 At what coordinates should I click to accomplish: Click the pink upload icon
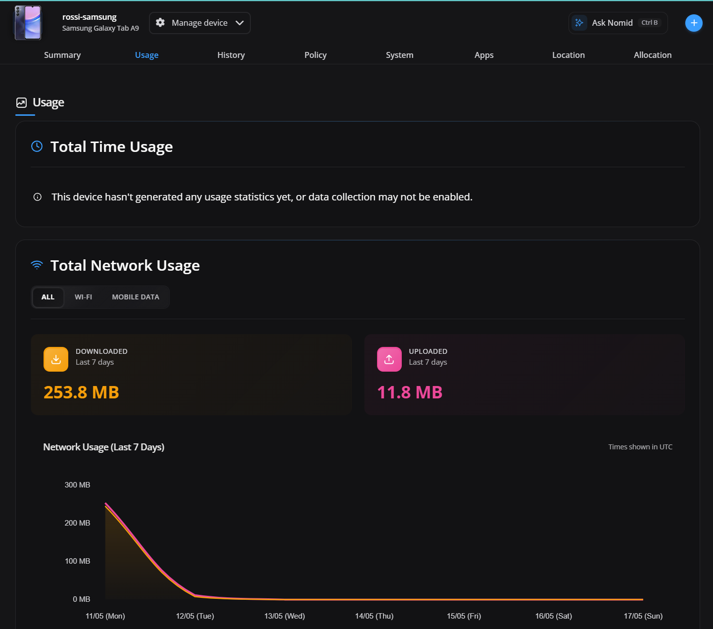point(389,359)
